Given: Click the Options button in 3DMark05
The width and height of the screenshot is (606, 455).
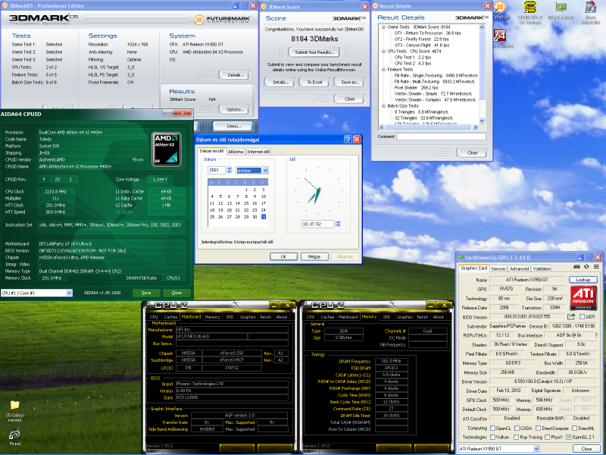Looking at the screenshot, I should (x=234, y=109).
